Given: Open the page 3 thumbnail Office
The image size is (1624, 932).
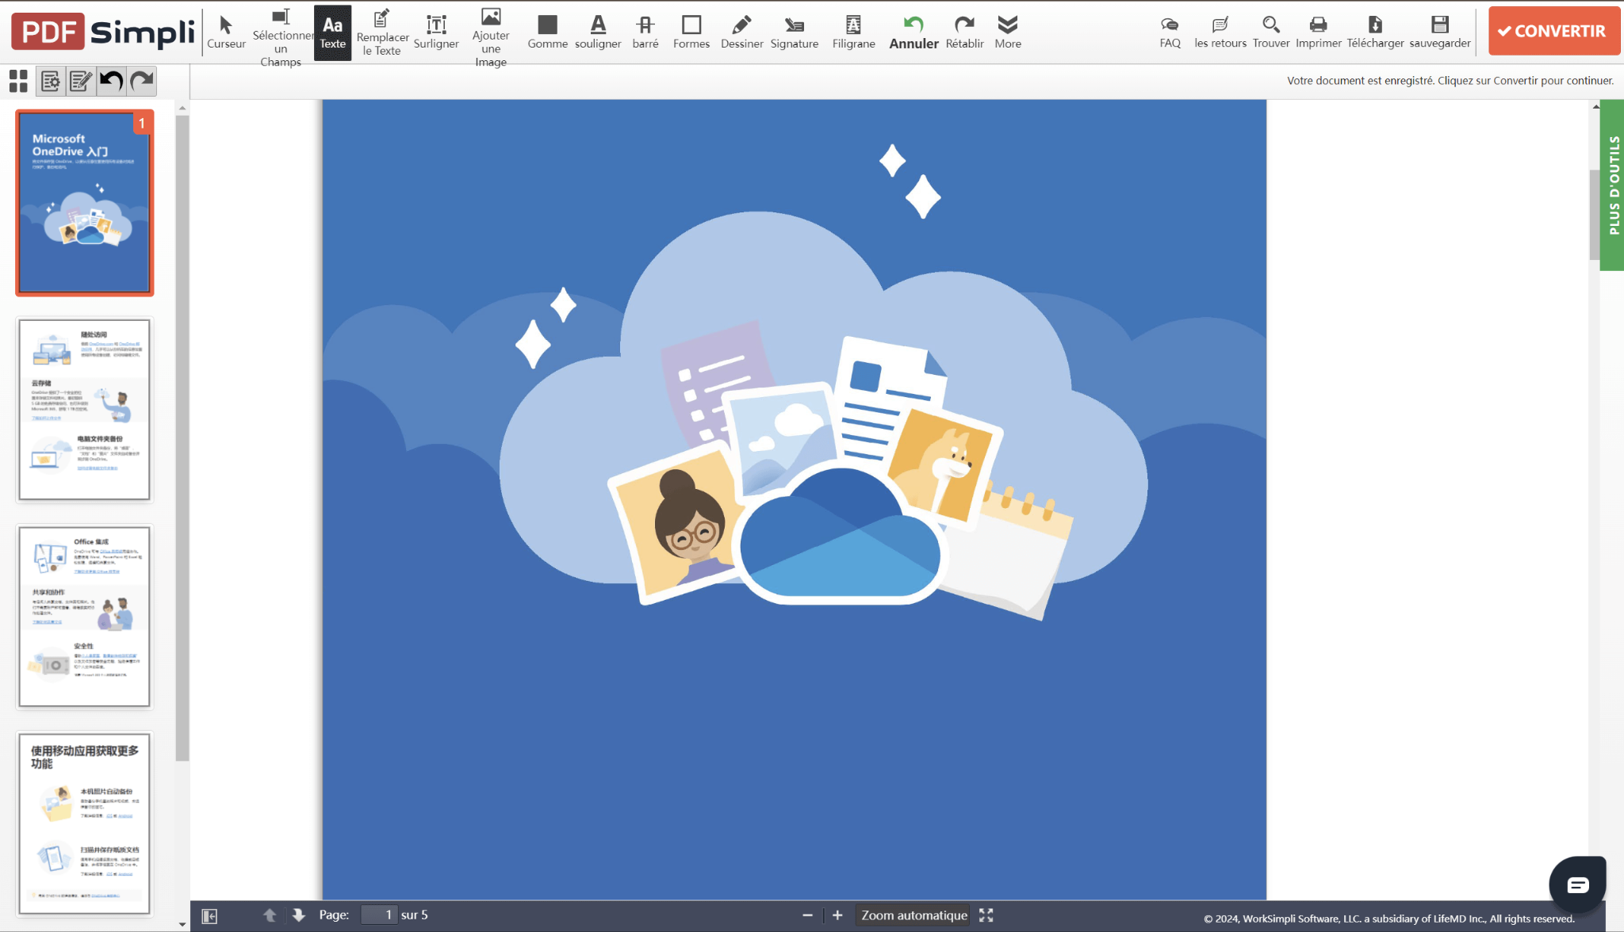Looking at the screenshot, I should click(84, 616).
